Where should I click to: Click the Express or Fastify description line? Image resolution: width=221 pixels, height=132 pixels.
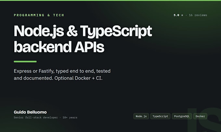pos(62,71)
